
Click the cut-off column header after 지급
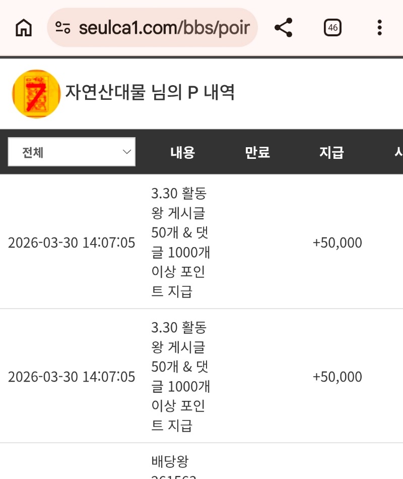(x=398, y=152)
